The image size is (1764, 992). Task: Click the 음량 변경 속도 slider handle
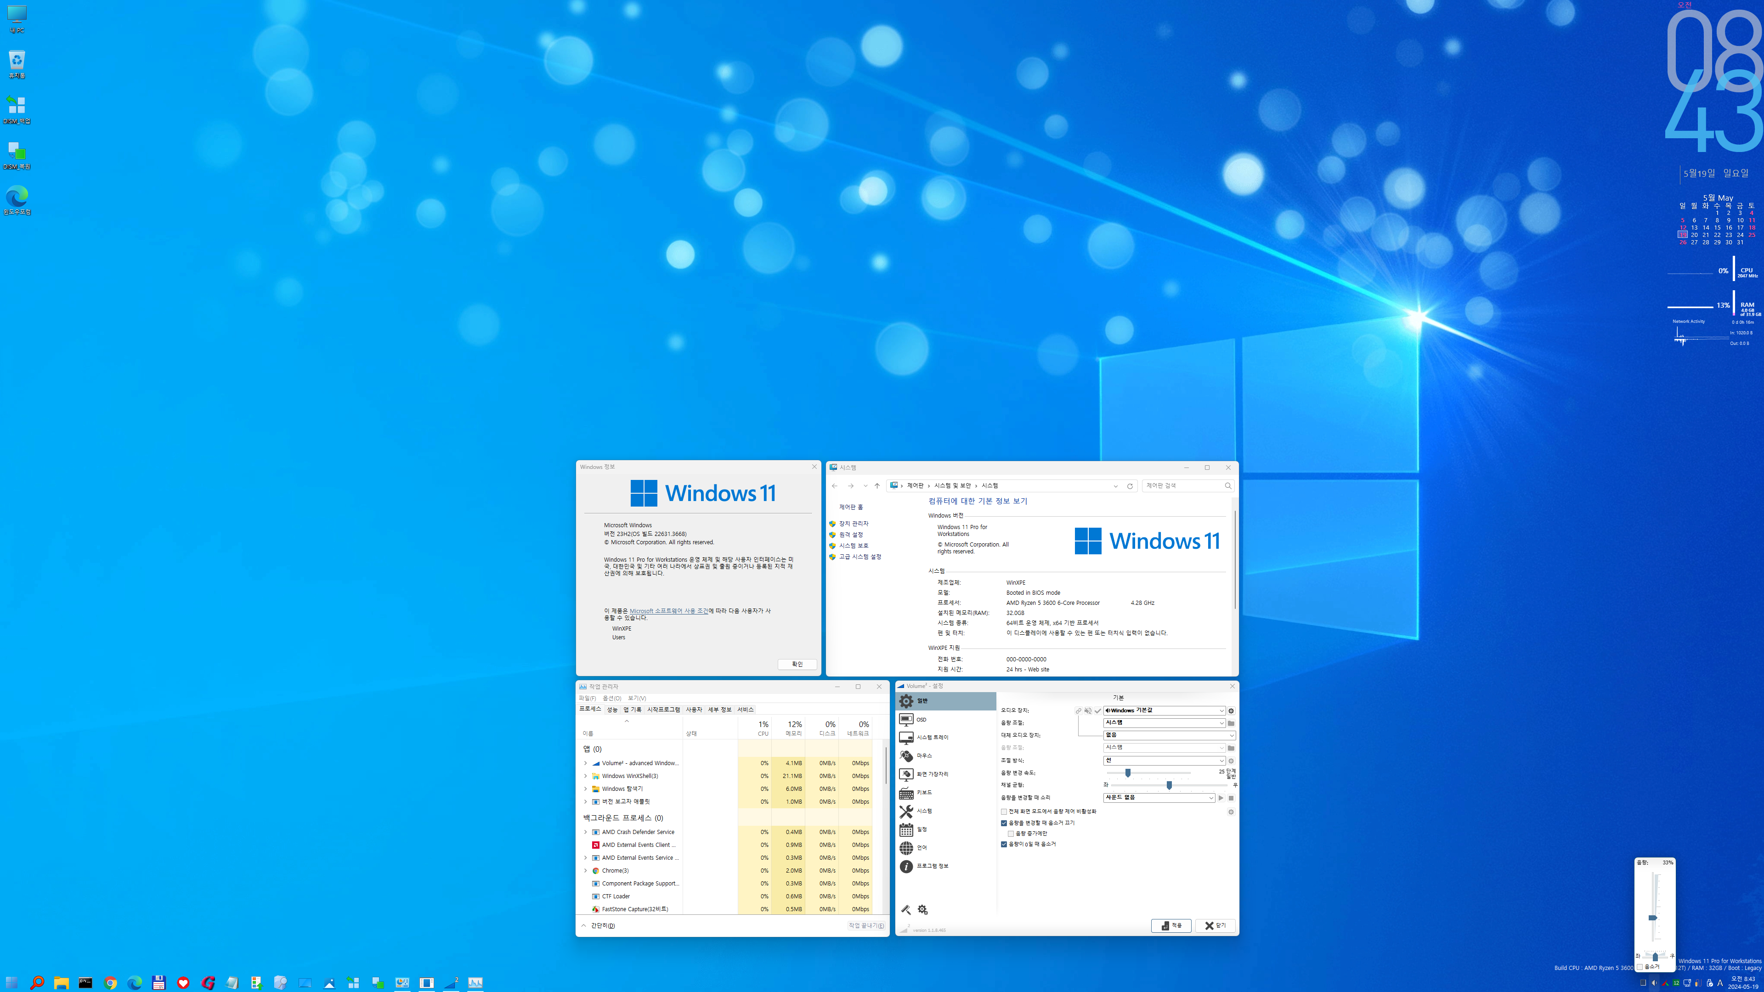[1128, 773]
